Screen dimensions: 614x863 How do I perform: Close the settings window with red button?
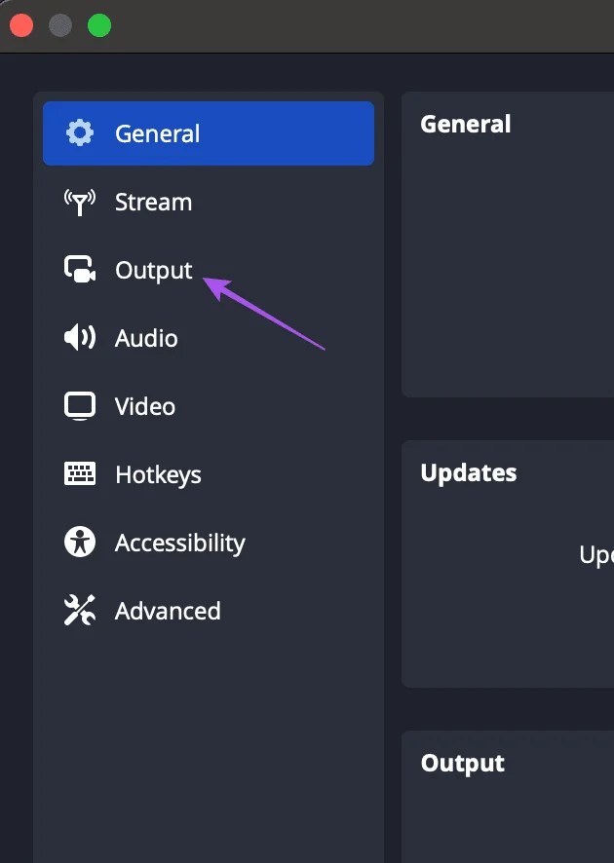coord(21,25)
